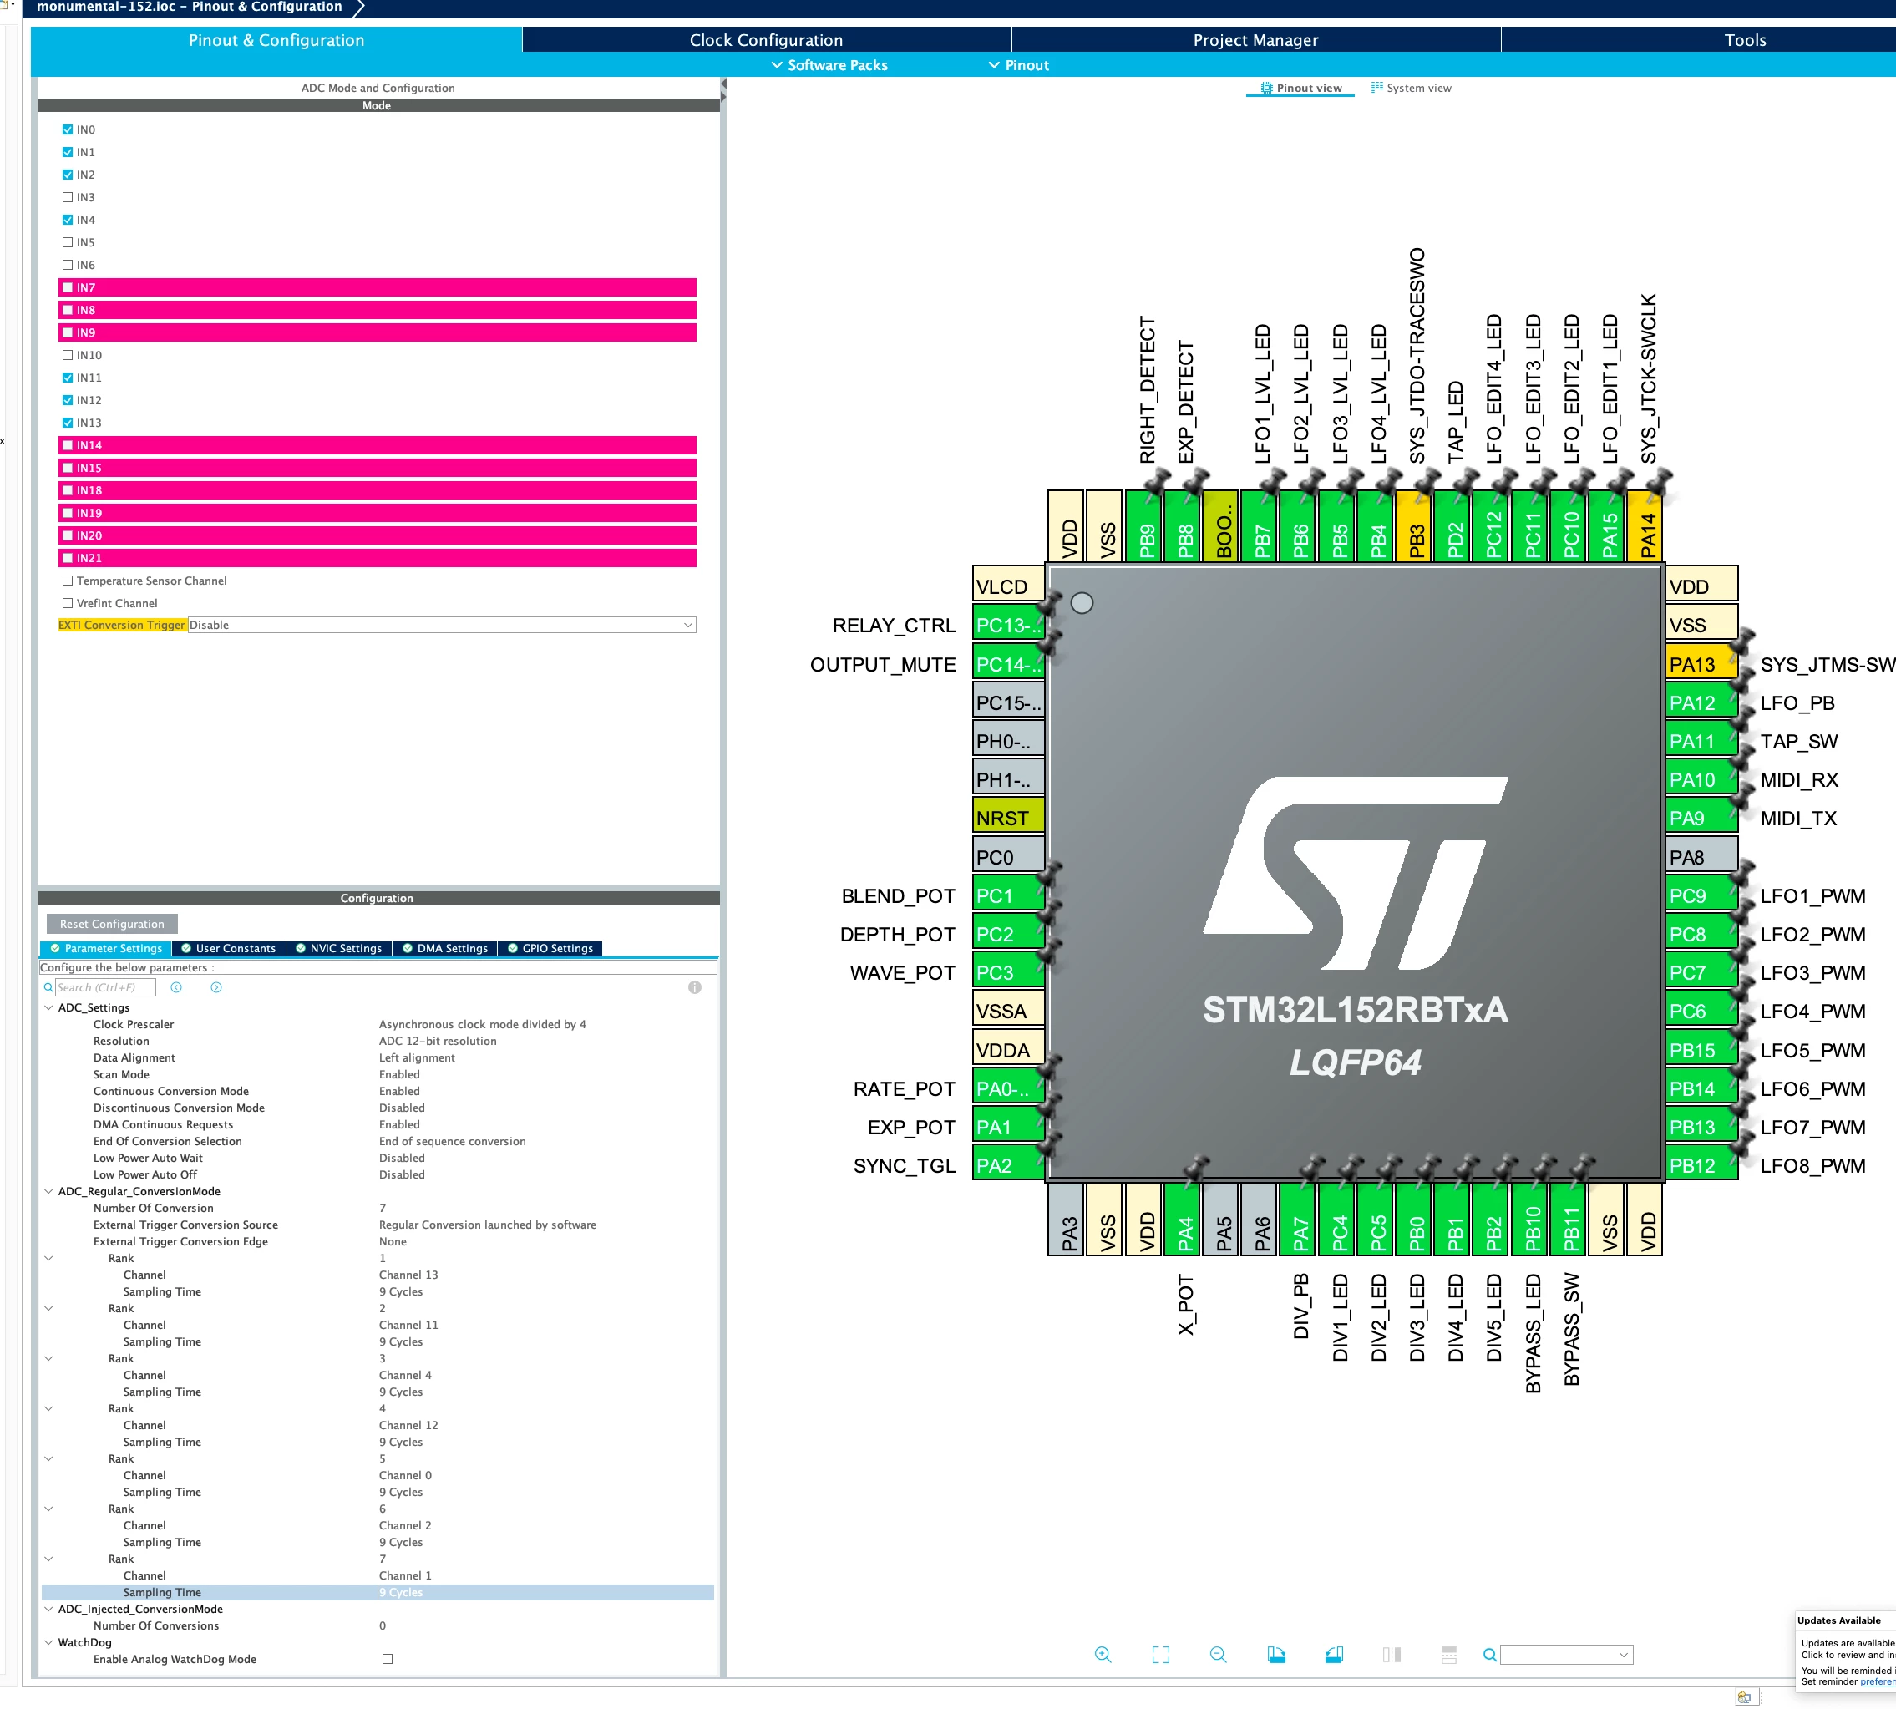Uncheck ADC channel IN2
The height and width of the screenshot is (1709, 1896).
68,175
